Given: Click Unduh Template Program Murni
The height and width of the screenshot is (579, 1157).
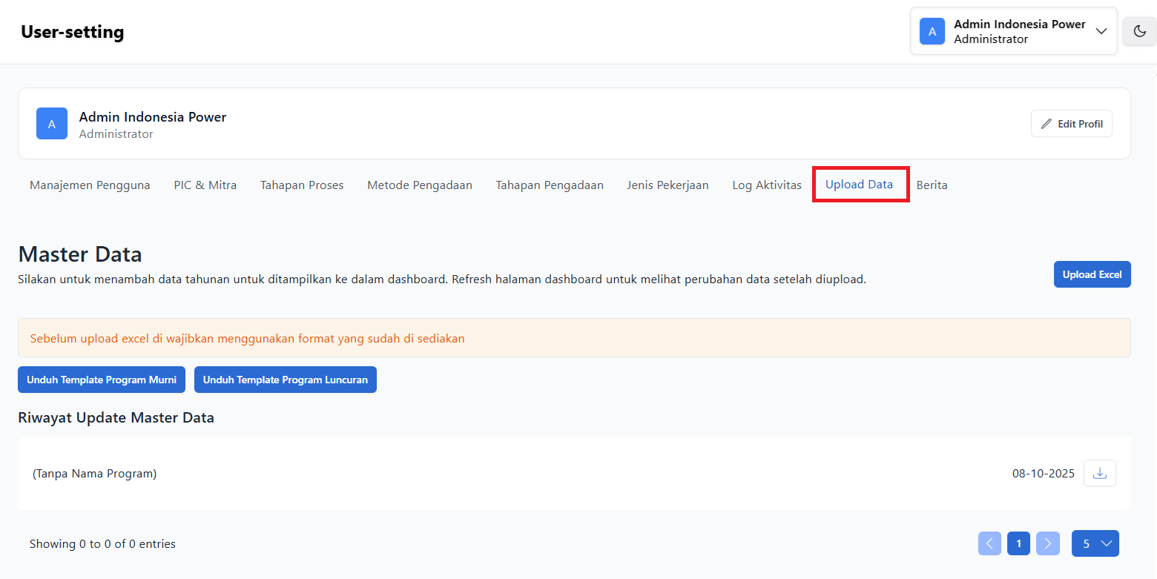Looking at the screenshot, I should [102, 380].
